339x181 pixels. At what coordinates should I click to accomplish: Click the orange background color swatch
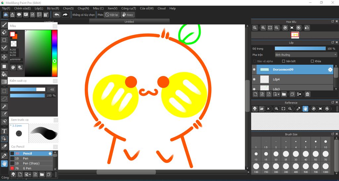(x=15, y=37)
